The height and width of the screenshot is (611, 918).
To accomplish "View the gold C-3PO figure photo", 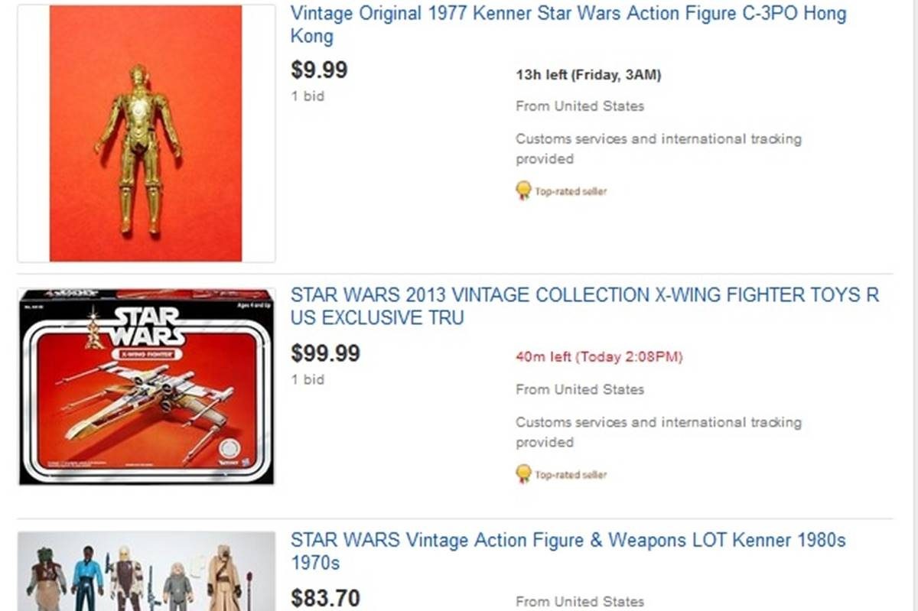I will click(x=145, y=134).
